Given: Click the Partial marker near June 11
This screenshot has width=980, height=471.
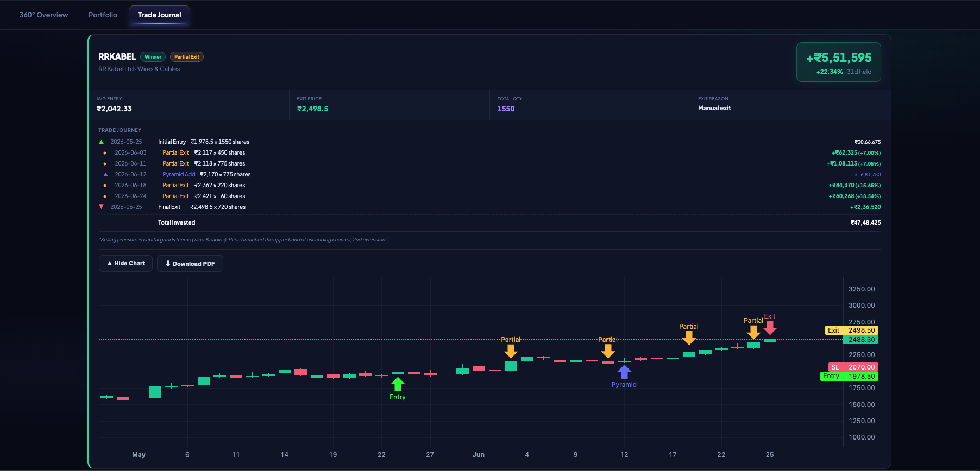Looking at the screenshot, I should point(608,351).
